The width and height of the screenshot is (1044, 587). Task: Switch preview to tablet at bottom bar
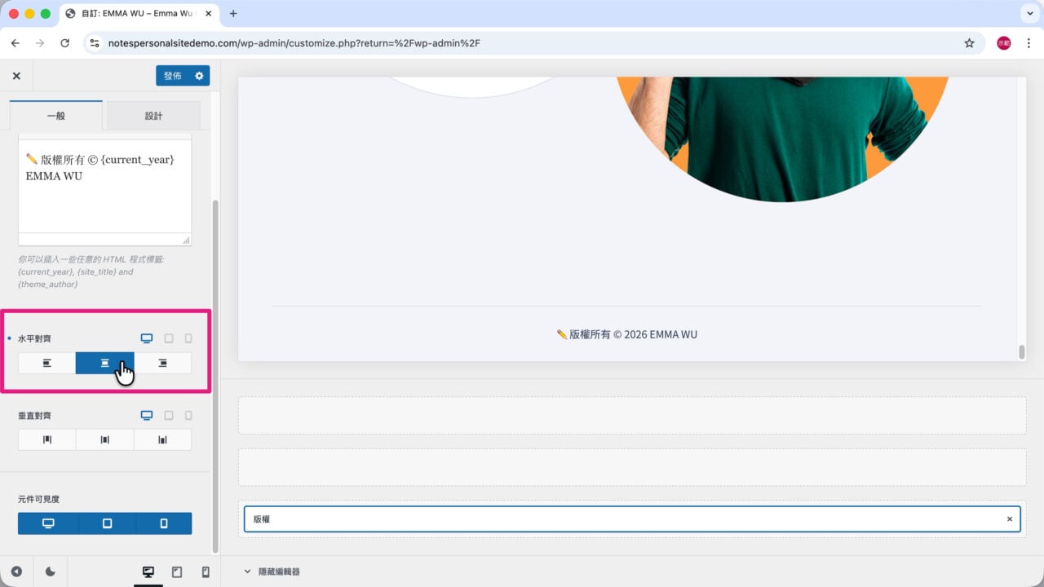177,572
